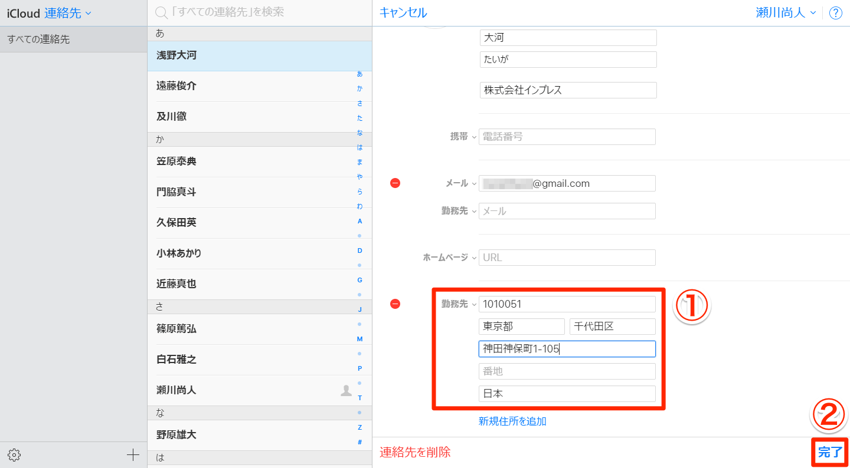This screenshot has width=850, height=468.
Task: Click the 日本 country field
Action: pos(567,394)
